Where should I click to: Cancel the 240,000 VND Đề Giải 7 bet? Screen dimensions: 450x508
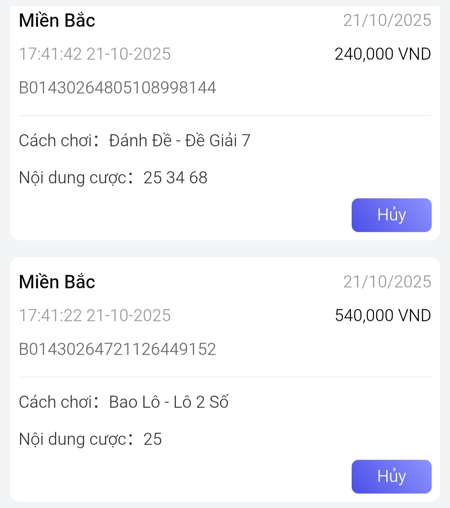pos(391,215)
